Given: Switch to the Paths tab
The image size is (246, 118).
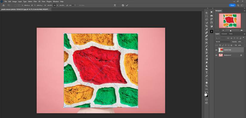Looking at the screenshot, I should pyautogui.click(x=231, y=34).
